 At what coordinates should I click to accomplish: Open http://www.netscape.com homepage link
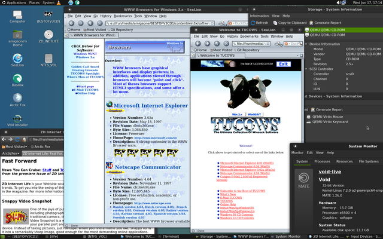153,203
